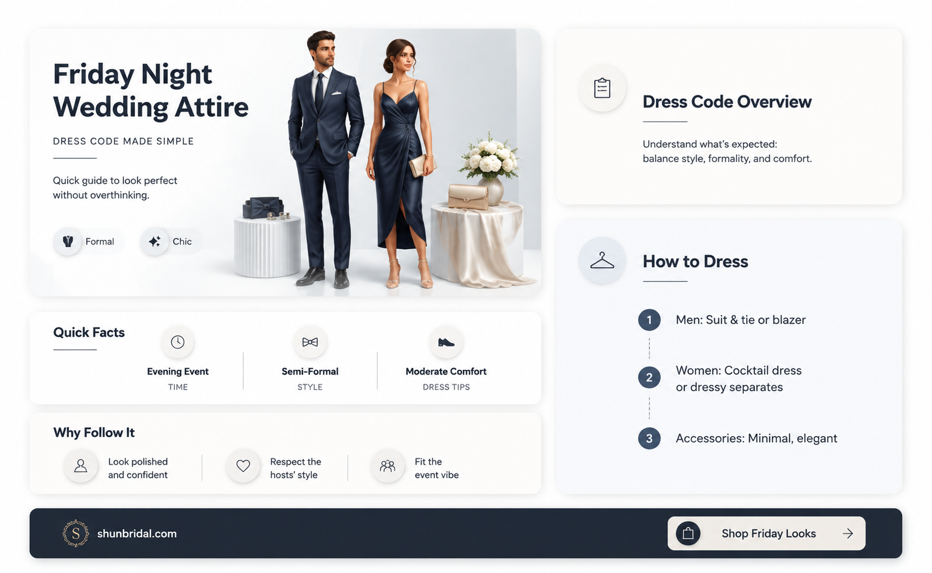Click the arrow icon on Shop Friday Looks
This screenshot has width=932, height=573.
tap(848, 533)
